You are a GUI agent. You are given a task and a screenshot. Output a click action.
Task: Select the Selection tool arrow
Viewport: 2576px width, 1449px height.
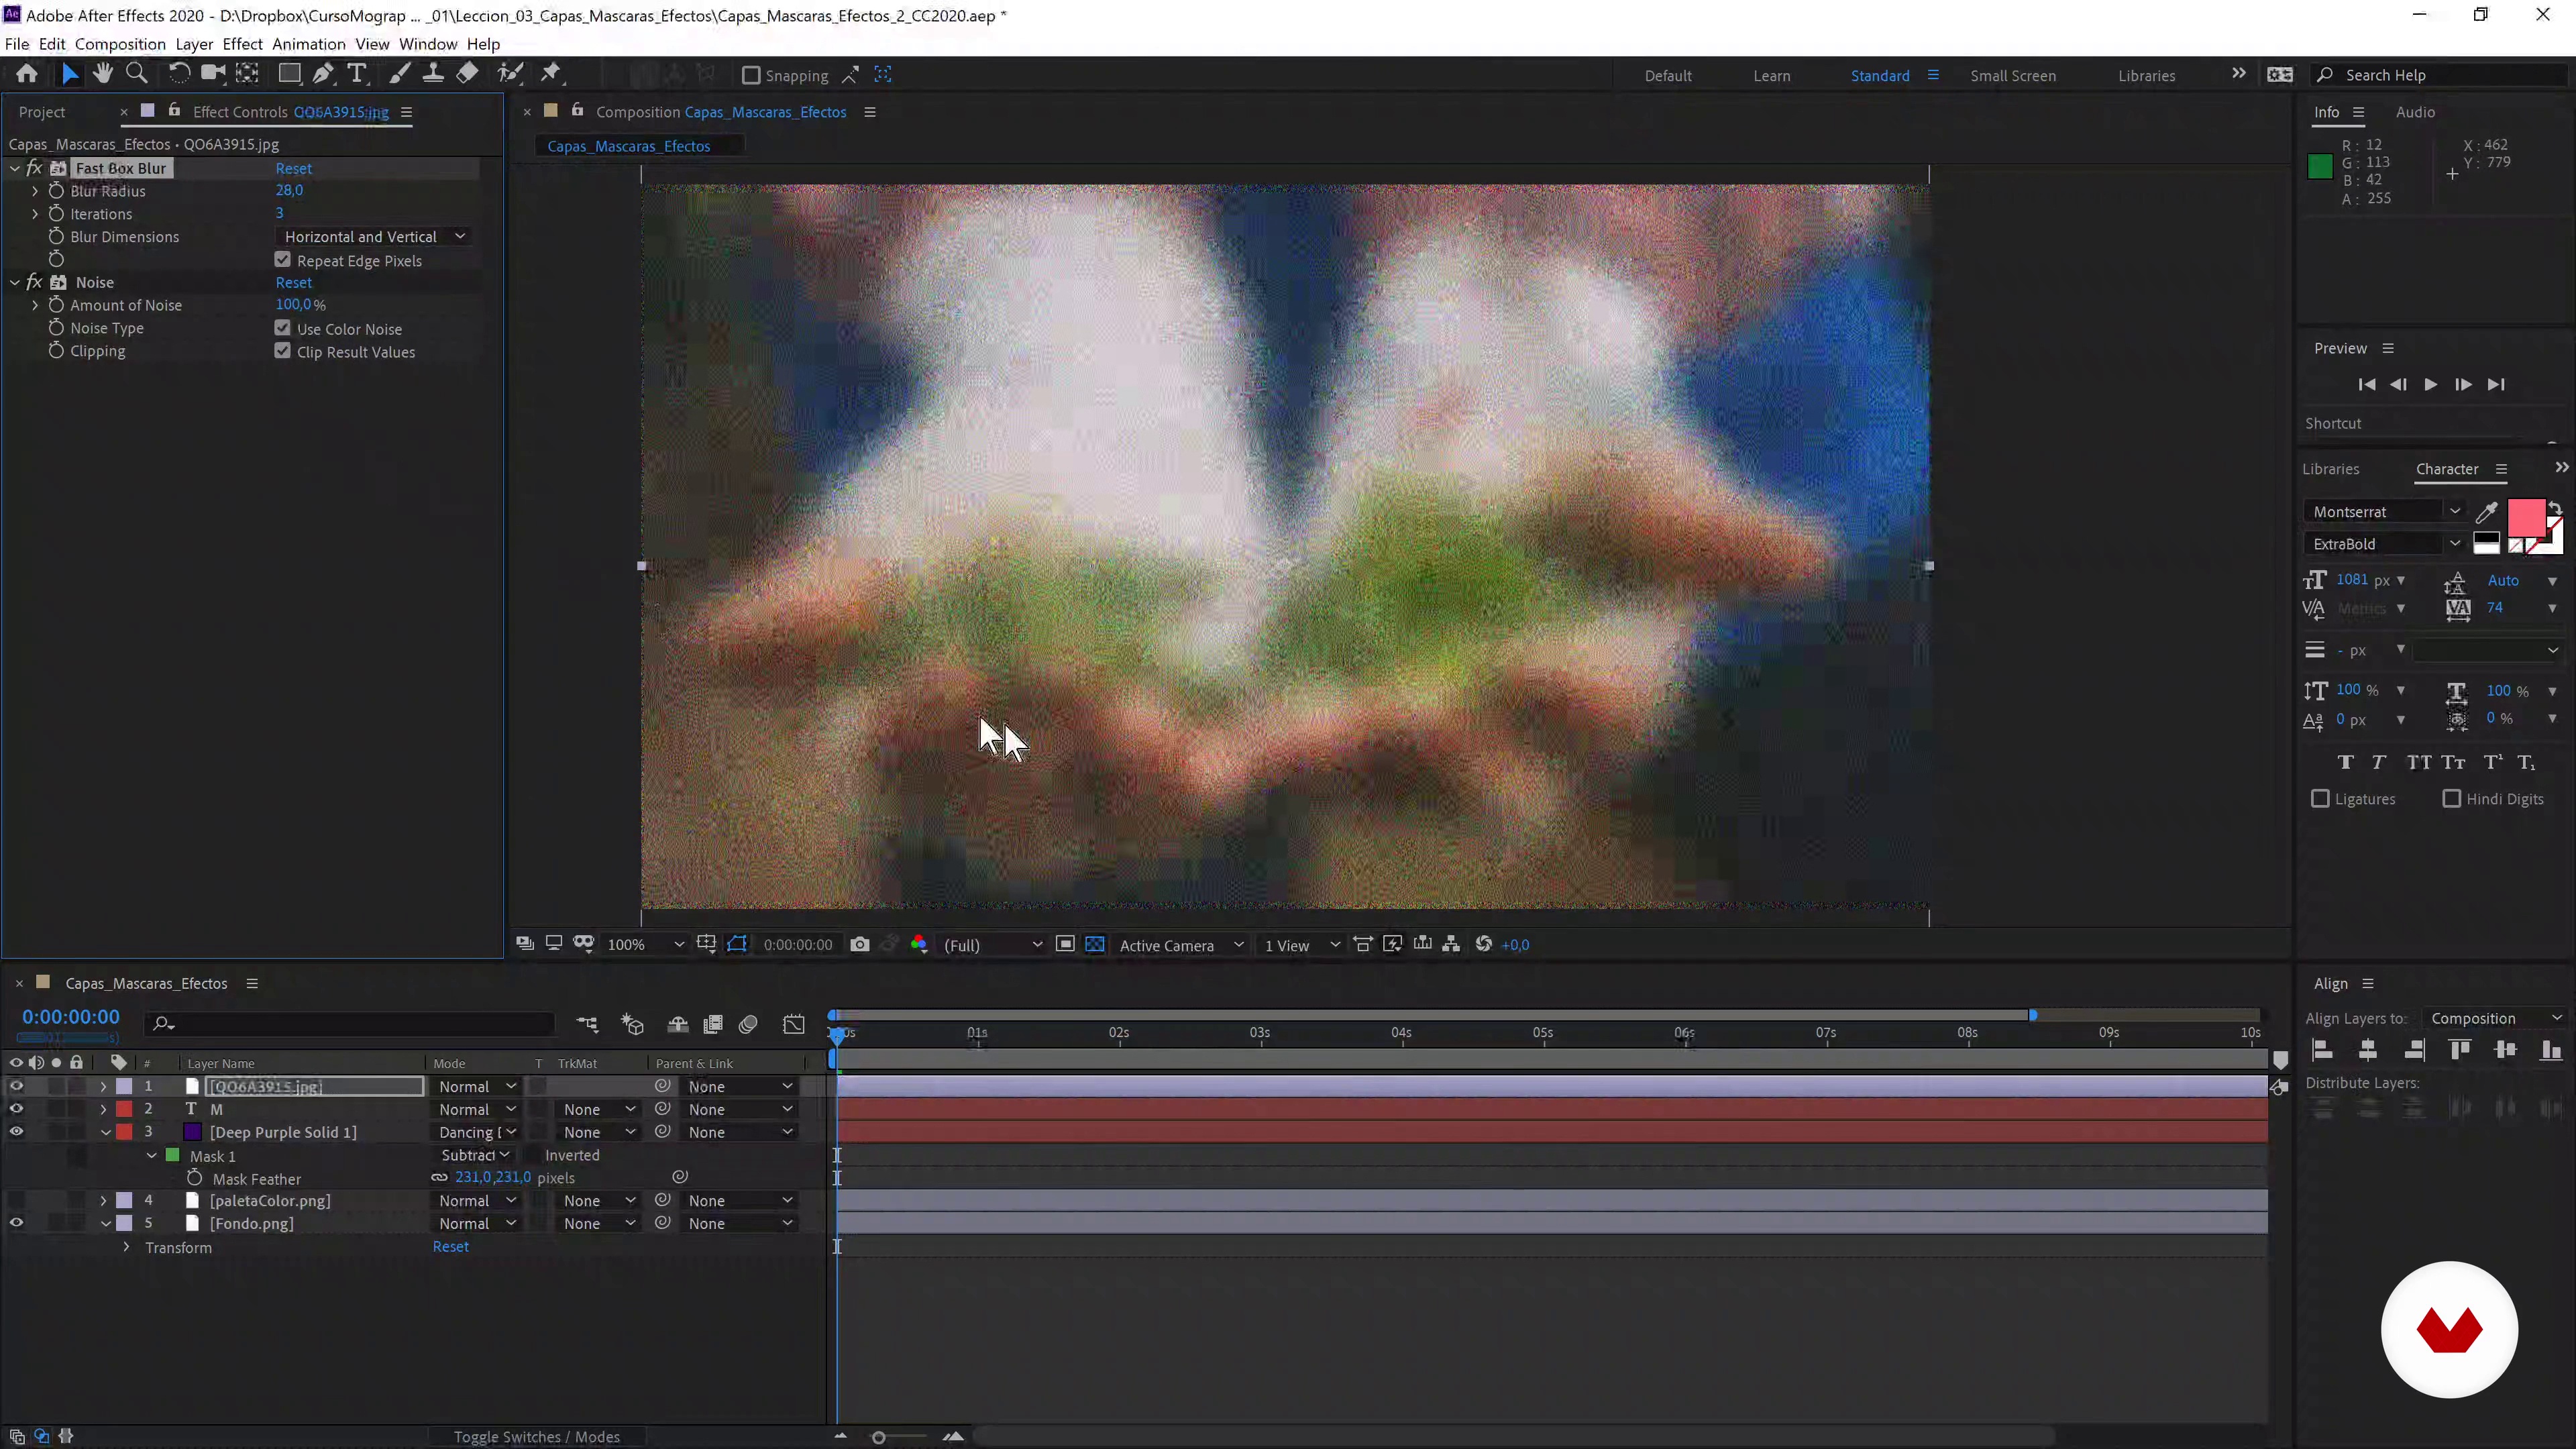click(69, 74)
